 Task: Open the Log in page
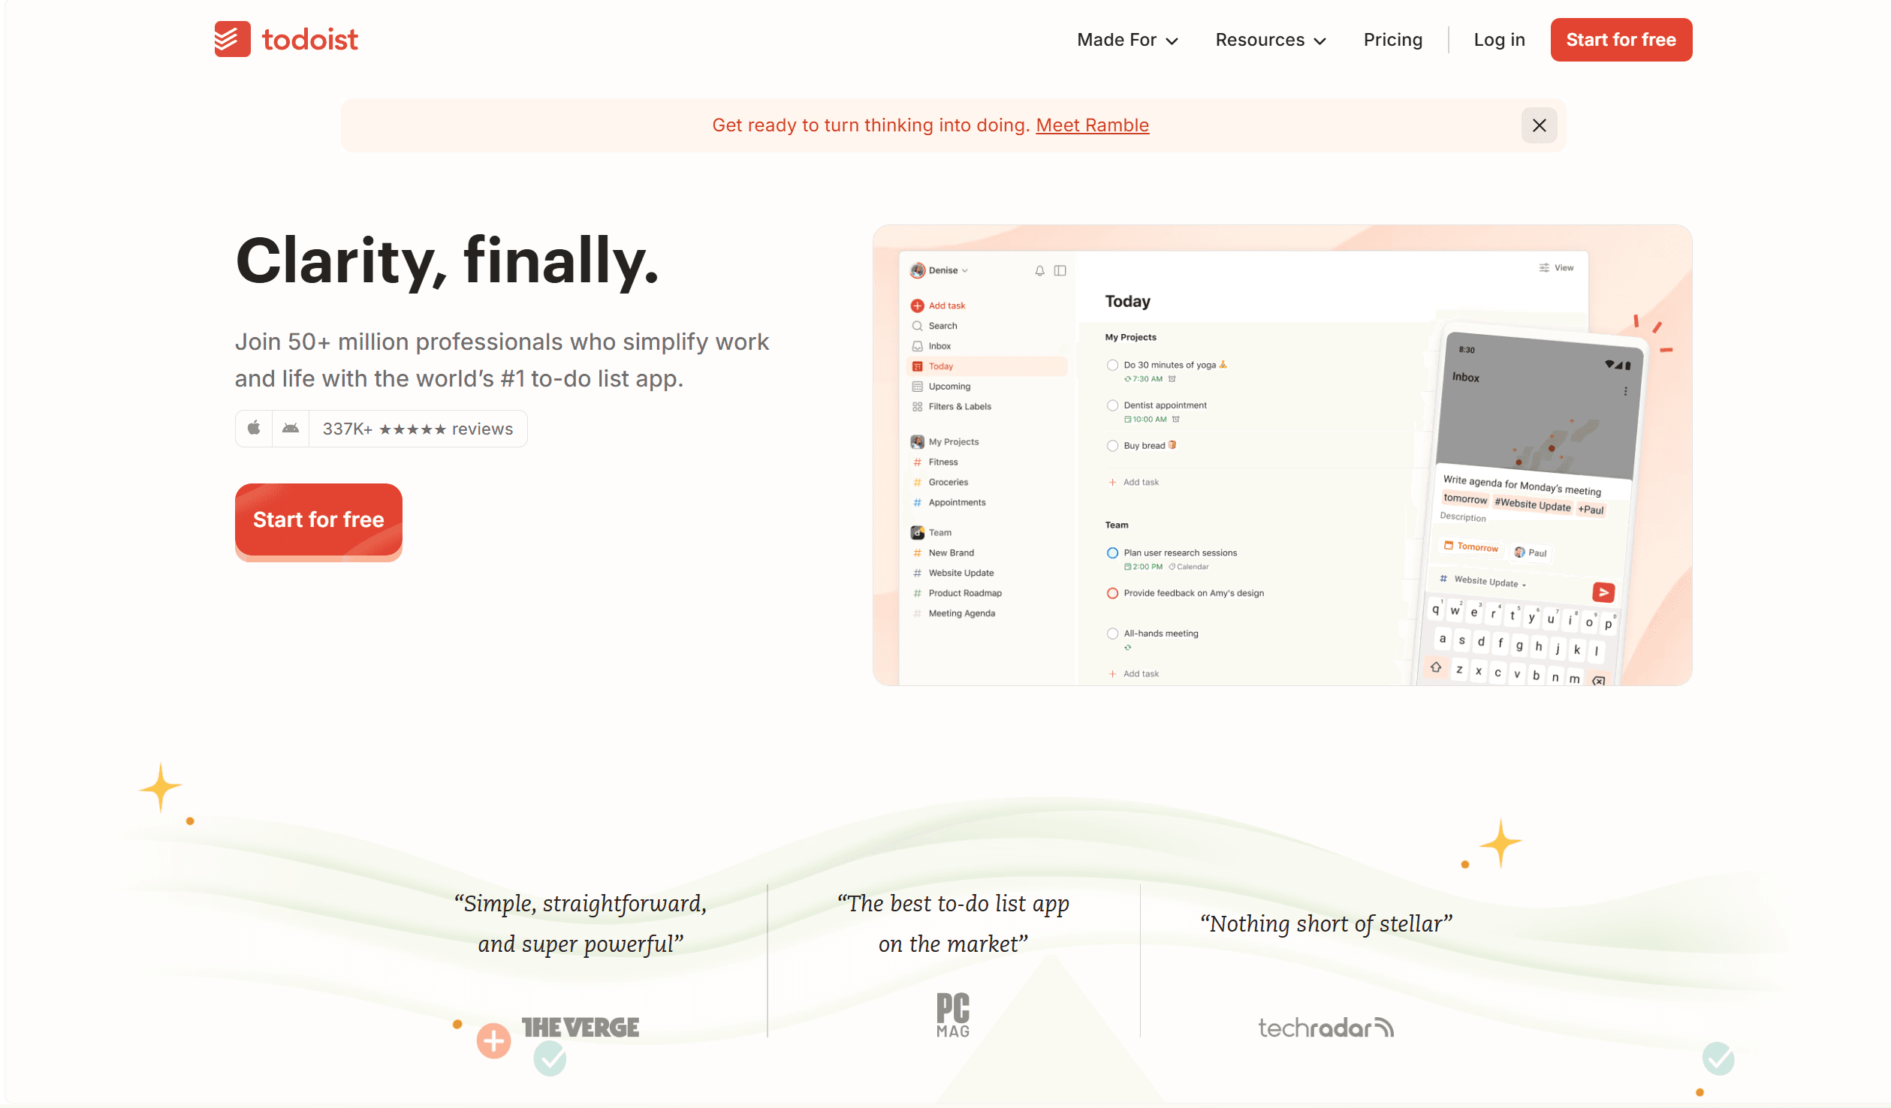click(1499, 40)
